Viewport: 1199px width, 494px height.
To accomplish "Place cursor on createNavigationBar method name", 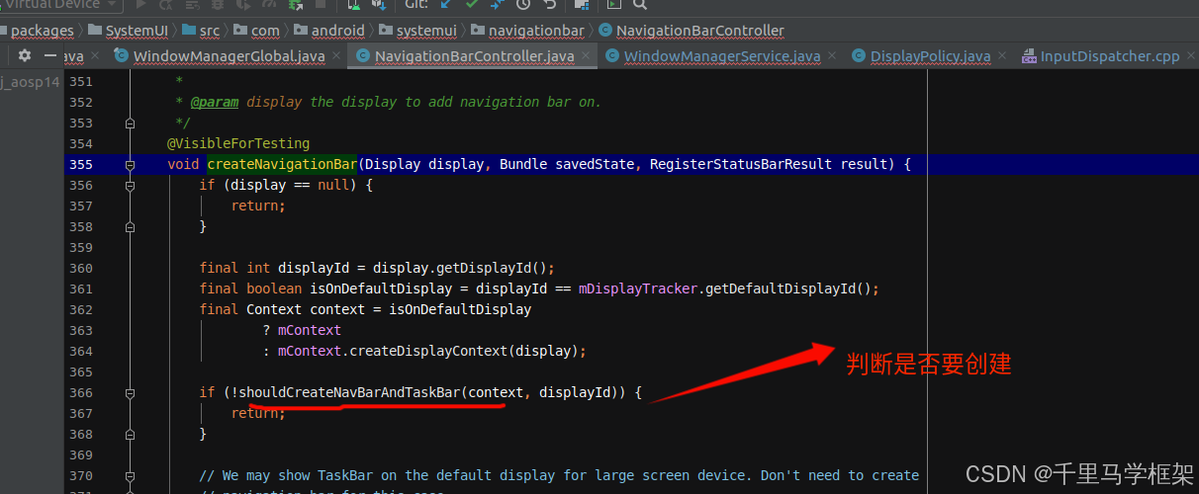I will pos(282,164).
